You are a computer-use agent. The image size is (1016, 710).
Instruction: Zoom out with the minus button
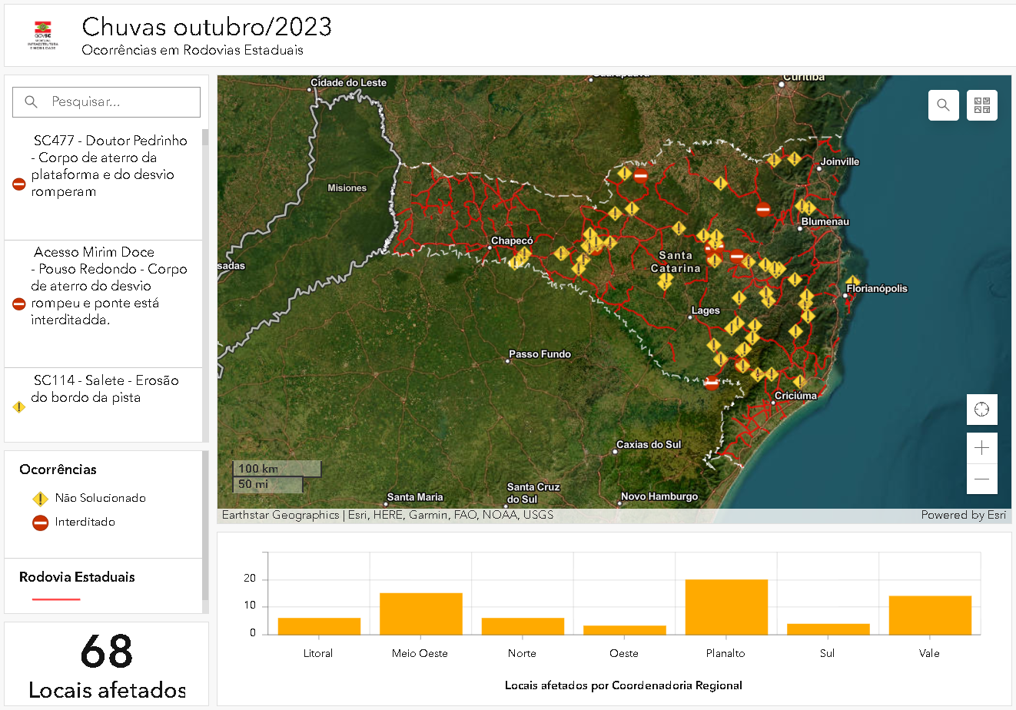tap(981, 479)
